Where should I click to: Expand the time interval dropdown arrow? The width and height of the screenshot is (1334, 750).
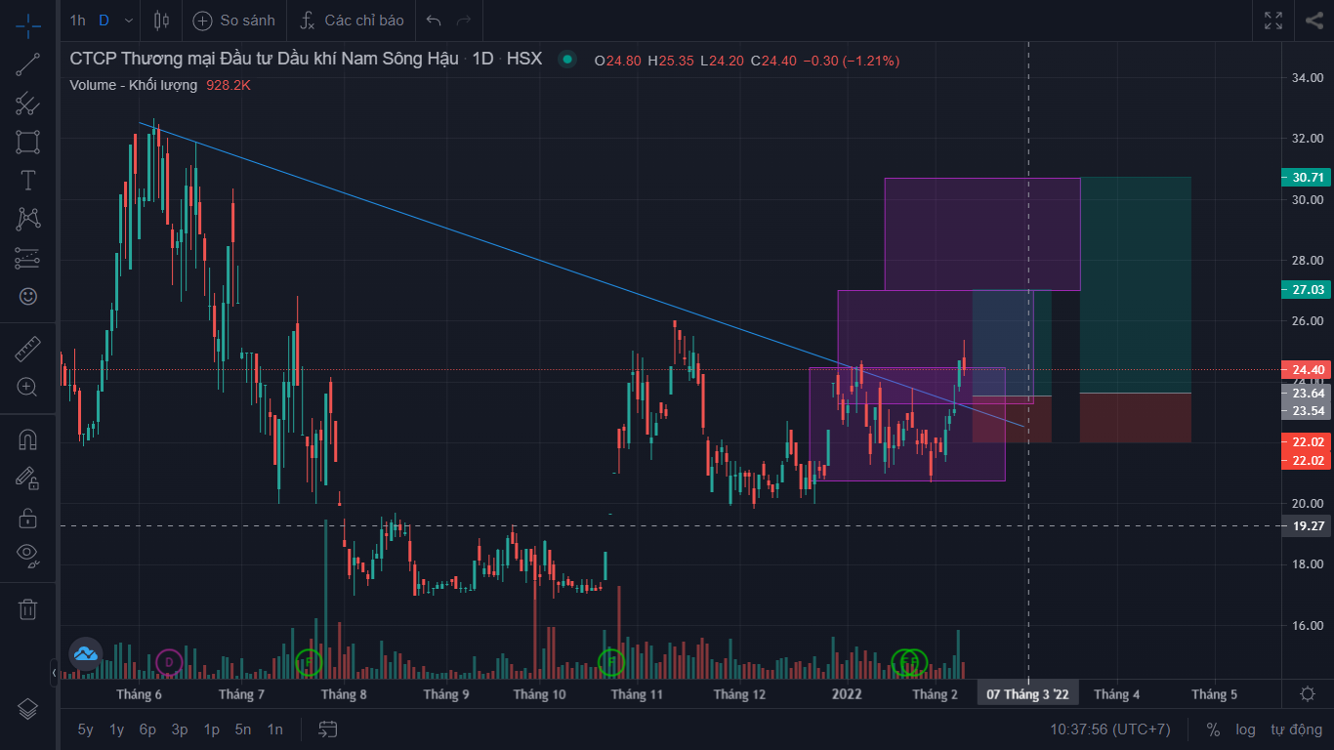(x=129, y=21)
